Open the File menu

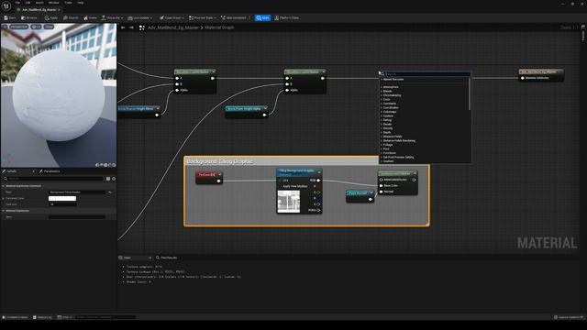[17, 3]
